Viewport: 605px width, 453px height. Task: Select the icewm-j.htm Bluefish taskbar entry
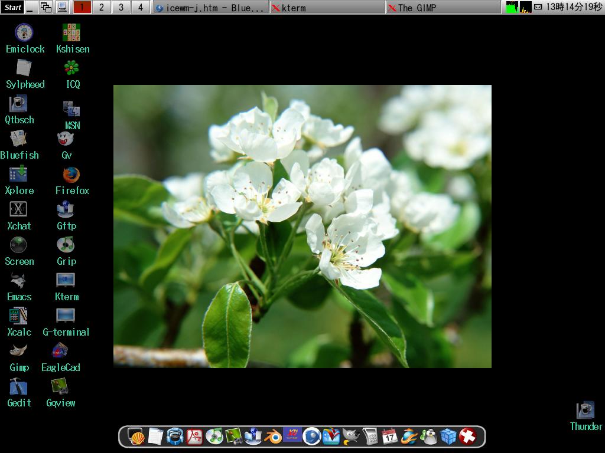coord(210,8)
